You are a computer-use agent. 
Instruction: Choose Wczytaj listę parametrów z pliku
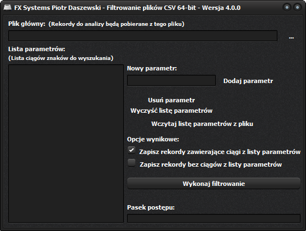(202, 124)
